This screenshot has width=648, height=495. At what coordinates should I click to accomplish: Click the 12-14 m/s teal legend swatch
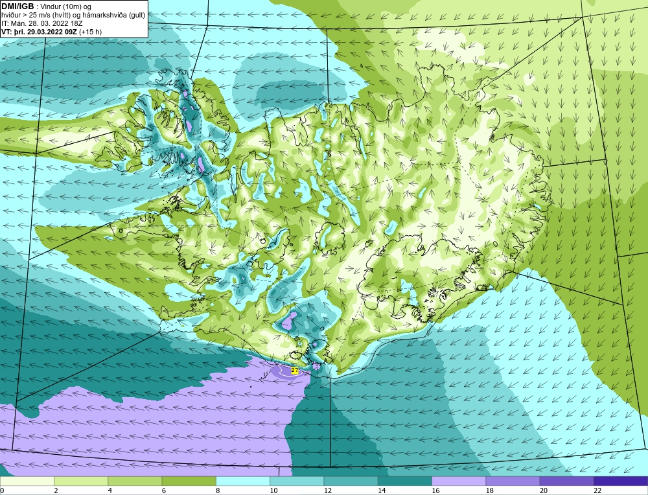coord(351,481)
